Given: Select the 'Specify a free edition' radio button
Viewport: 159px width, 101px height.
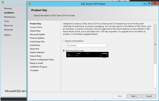Looking at the screenshot, I should (x=64, y=41).
